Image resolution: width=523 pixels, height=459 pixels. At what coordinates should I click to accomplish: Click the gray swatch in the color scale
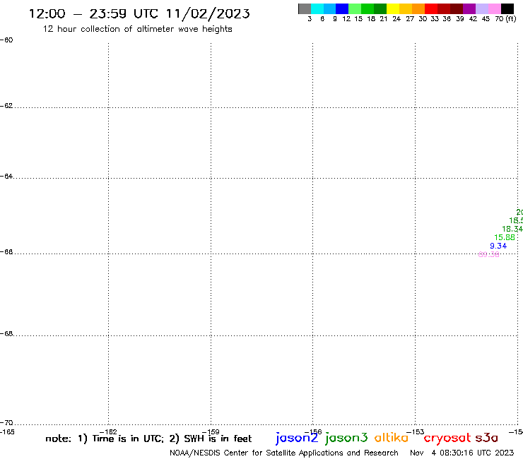pos(305,8)
